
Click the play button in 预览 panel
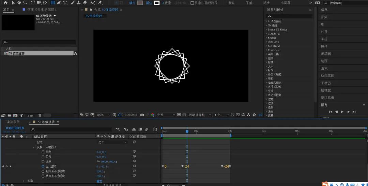pyautogui.click(x=342, y=112)
